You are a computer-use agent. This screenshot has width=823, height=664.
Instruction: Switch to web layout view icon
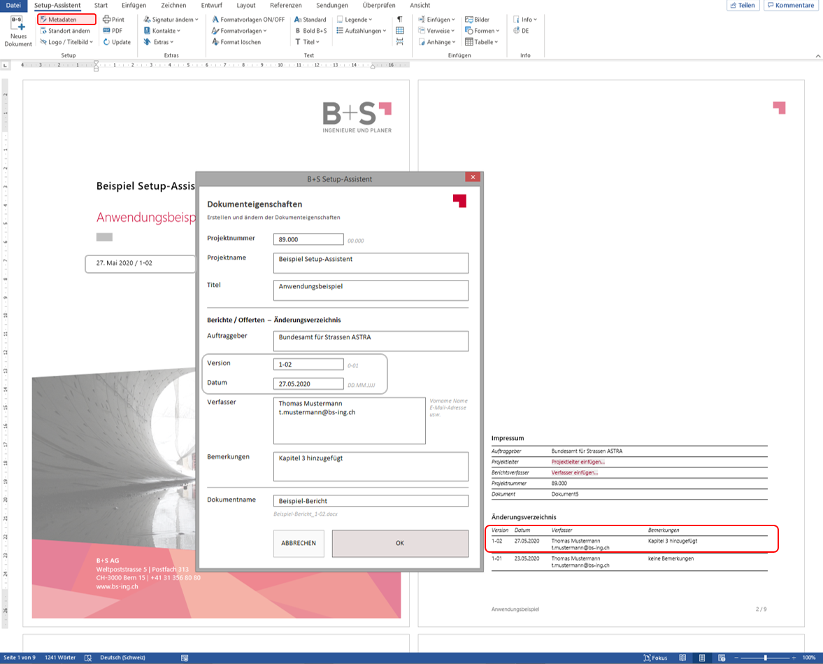(x=722, y=658)
